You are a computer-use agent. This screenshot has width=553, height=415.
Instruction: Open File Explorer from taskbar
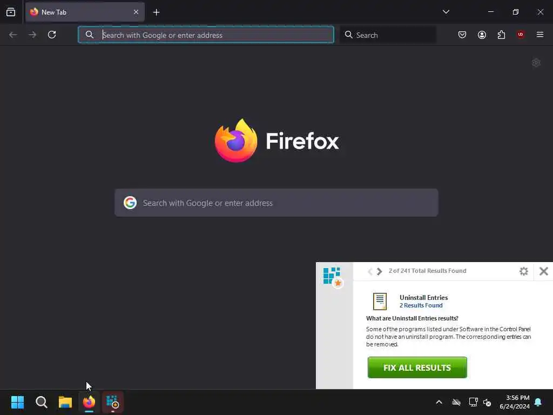(65, 402)
